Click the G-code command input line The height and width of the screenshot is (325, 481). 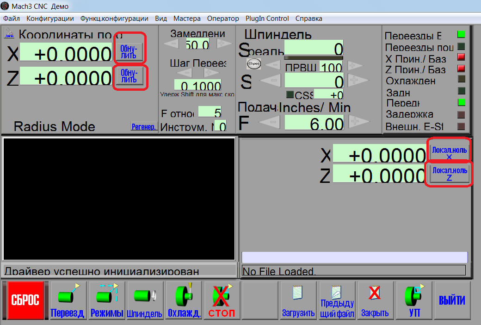(355, 257)
